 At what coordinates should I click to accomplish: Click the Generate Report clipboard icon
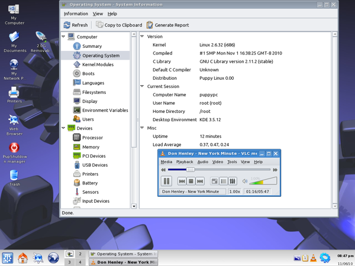point(150,25)
